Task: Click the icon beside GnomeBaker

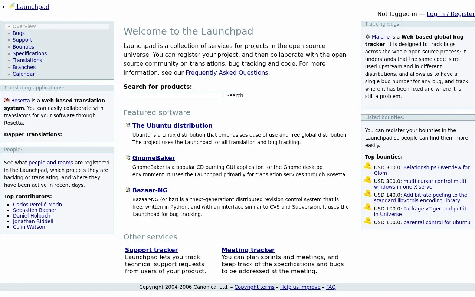Action: click(x=128, y=157)
